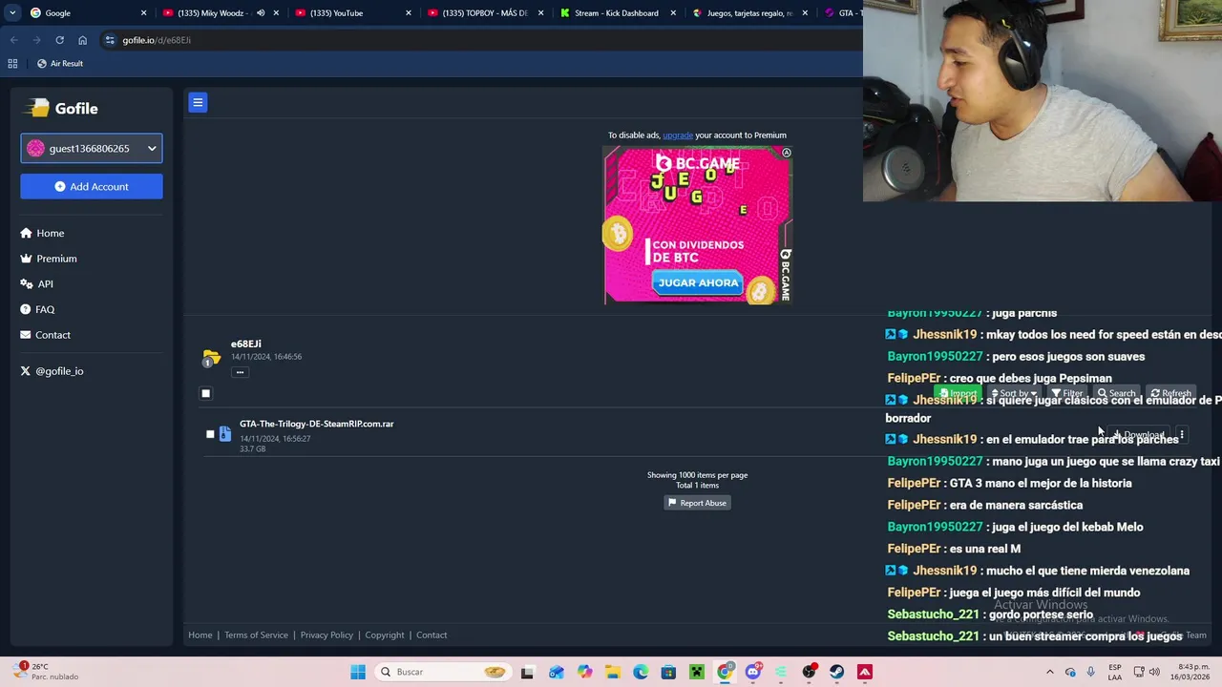
Task: Show hidden system tray icons
Action: pos(1048,672)
